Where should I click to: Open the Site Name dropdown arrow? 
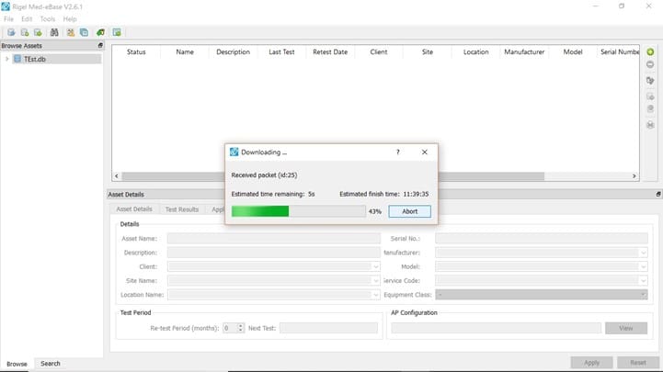coord(375,280)
